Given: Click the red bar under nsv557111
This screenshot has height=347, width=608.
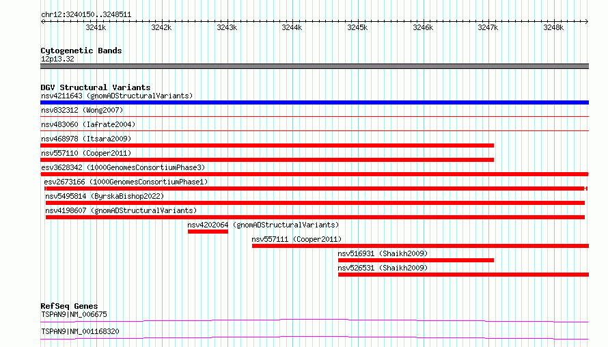Looking at the screenshot, I should click(x=420, y=246).
